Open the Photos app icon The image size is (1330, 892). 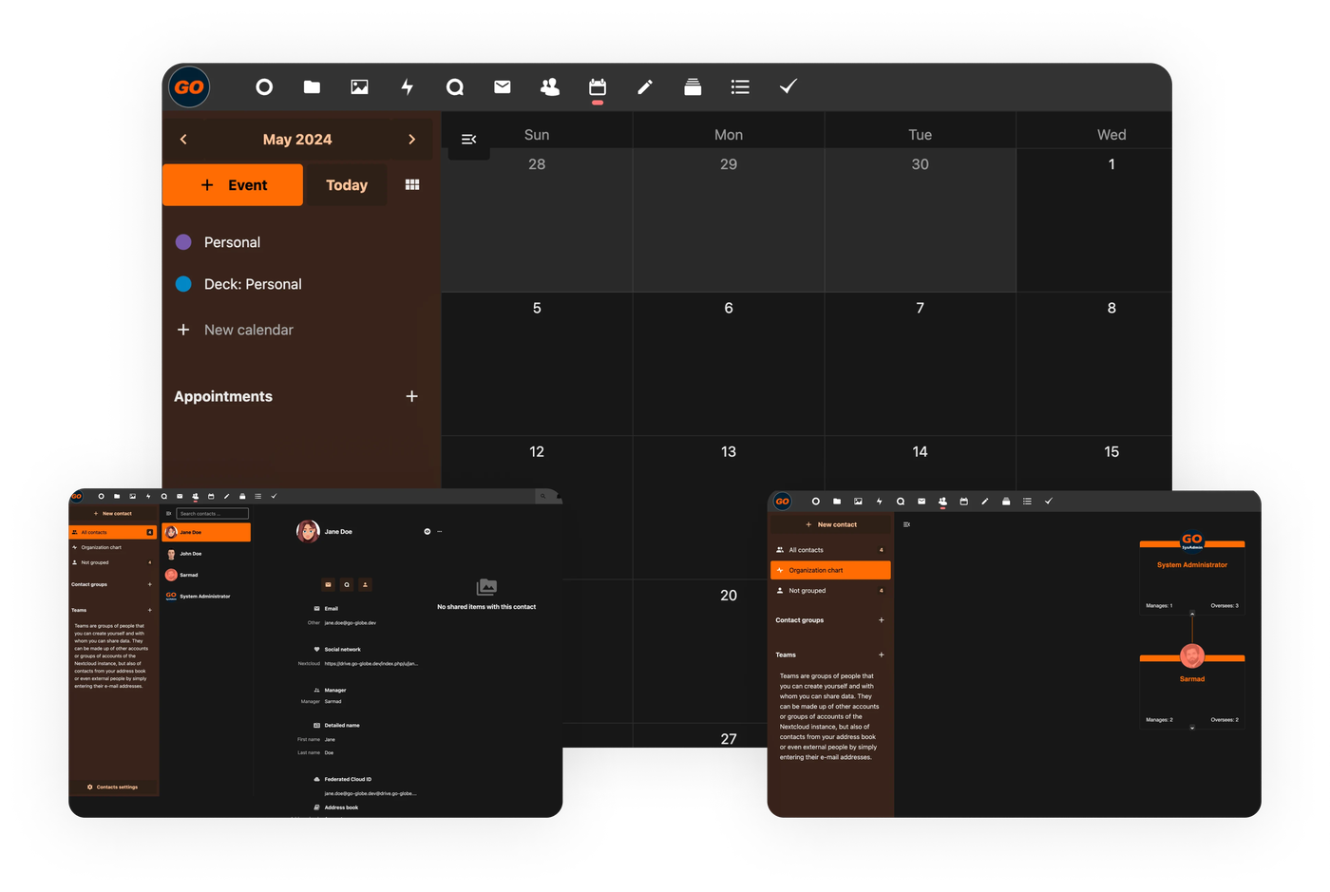pos(359,87)
